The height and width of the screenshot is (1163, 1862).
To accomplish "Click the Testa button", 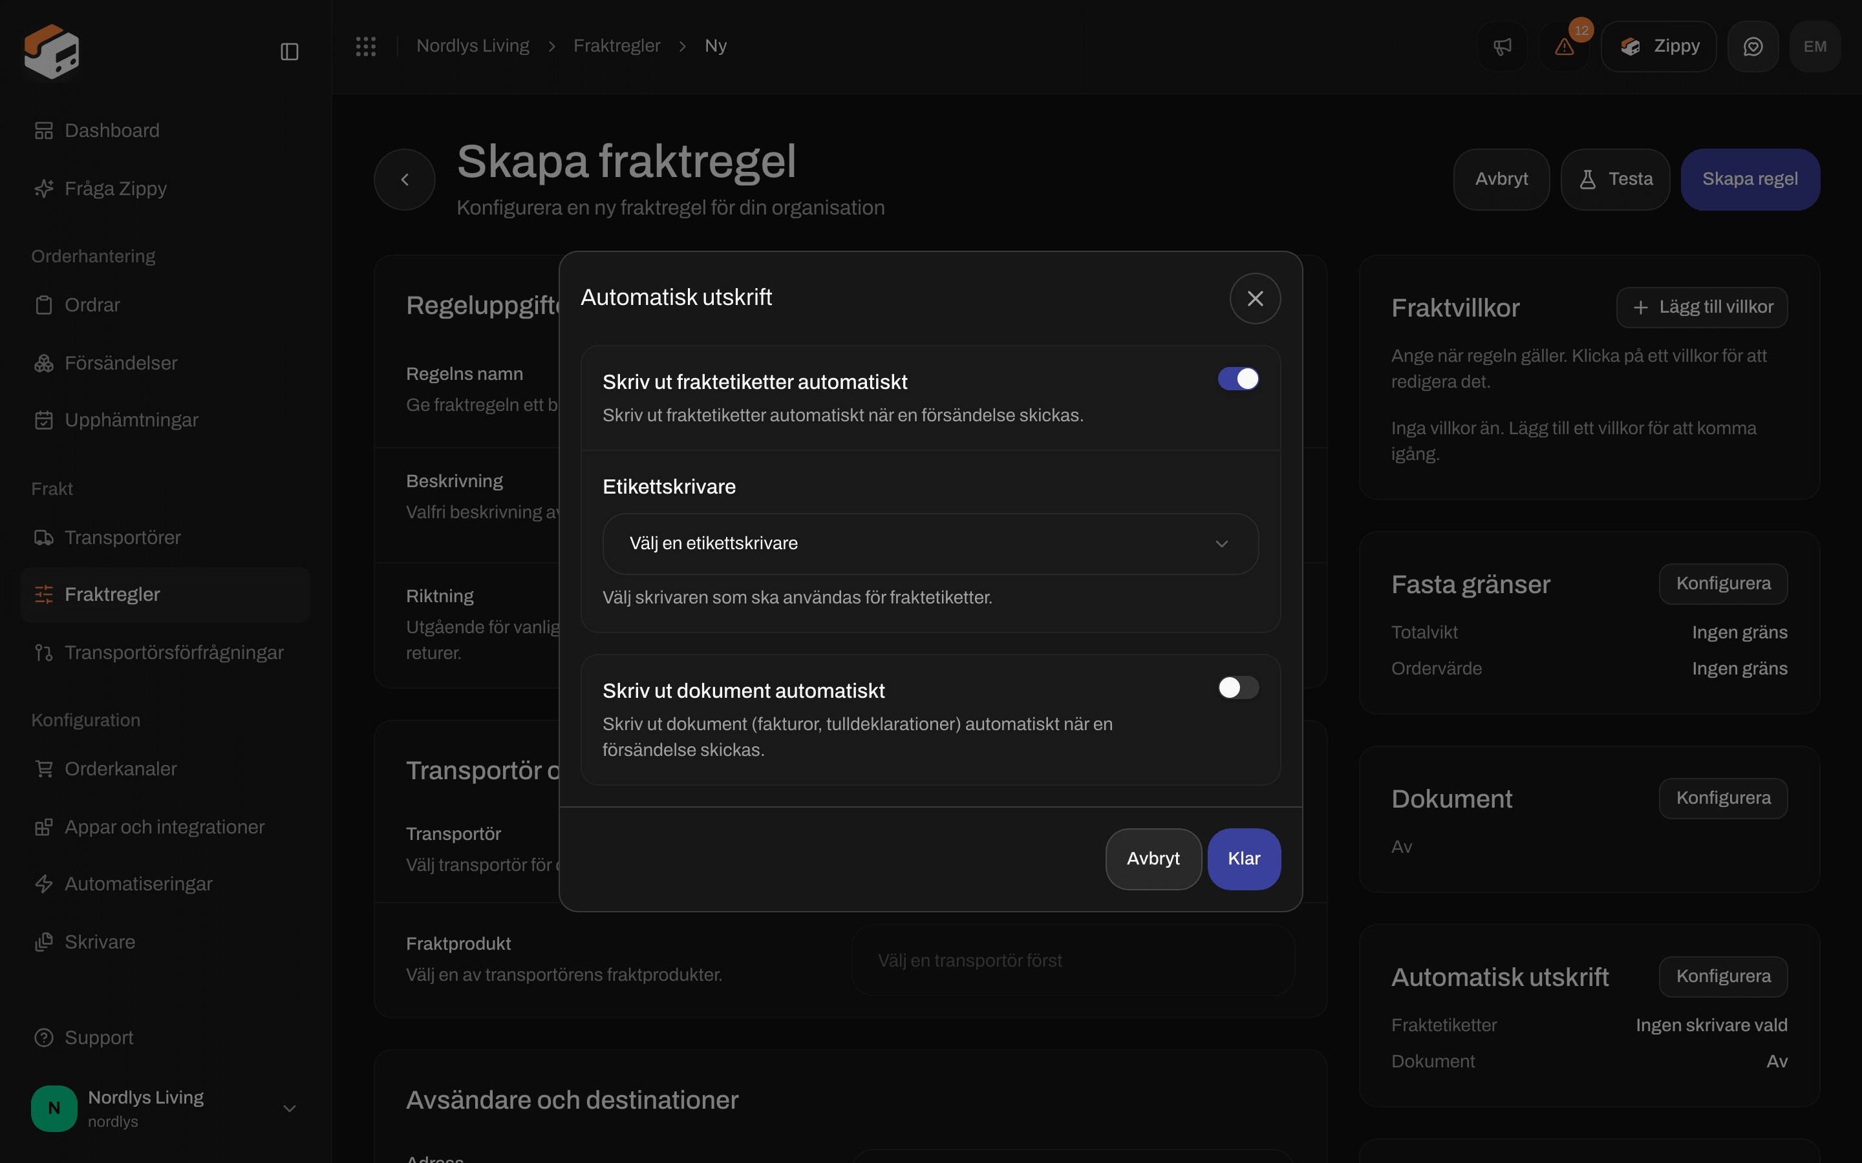I will click(x=1615, y=179).
